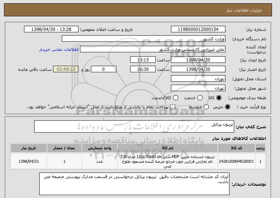Click the public announcement date-time field

click(x=51, y=29)
